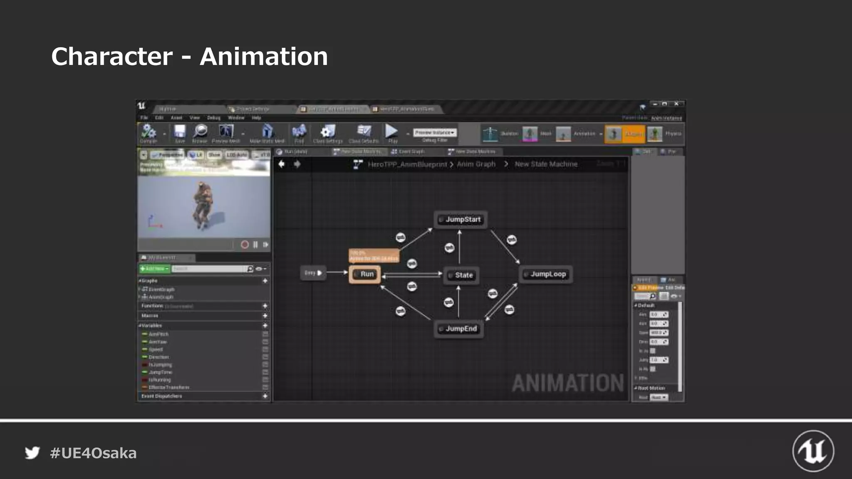The width and height of the screenshot is (852, 479).
Task: Toggle visibility eye for AimPitch variable
Action: pyautogui.click(x=265, y=334)
